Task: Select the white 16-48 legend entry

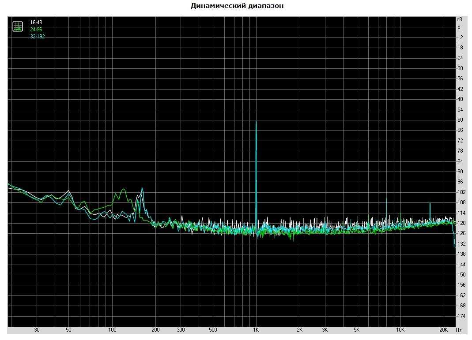Action: (x=36, y=22)
